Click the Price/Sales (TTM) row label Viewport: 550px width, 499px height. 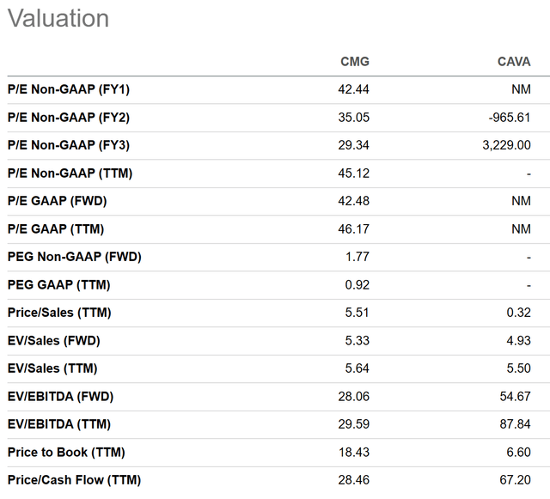59,313
